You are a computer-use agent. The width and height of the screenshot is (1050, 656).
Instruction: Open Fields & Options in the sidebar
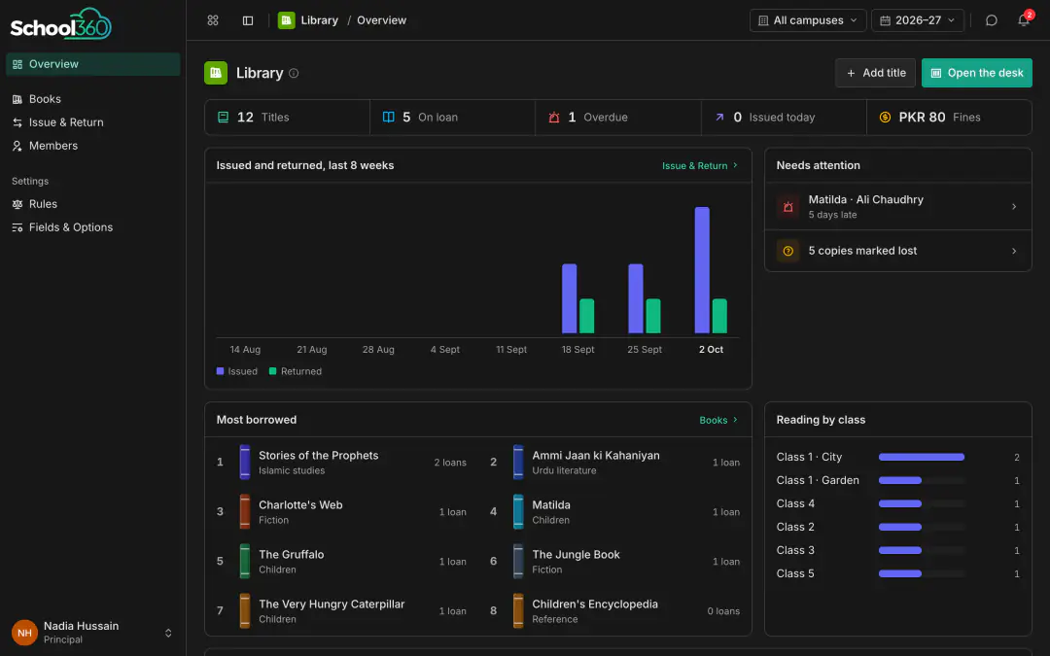pyautogui.click(x=93, y=227)
